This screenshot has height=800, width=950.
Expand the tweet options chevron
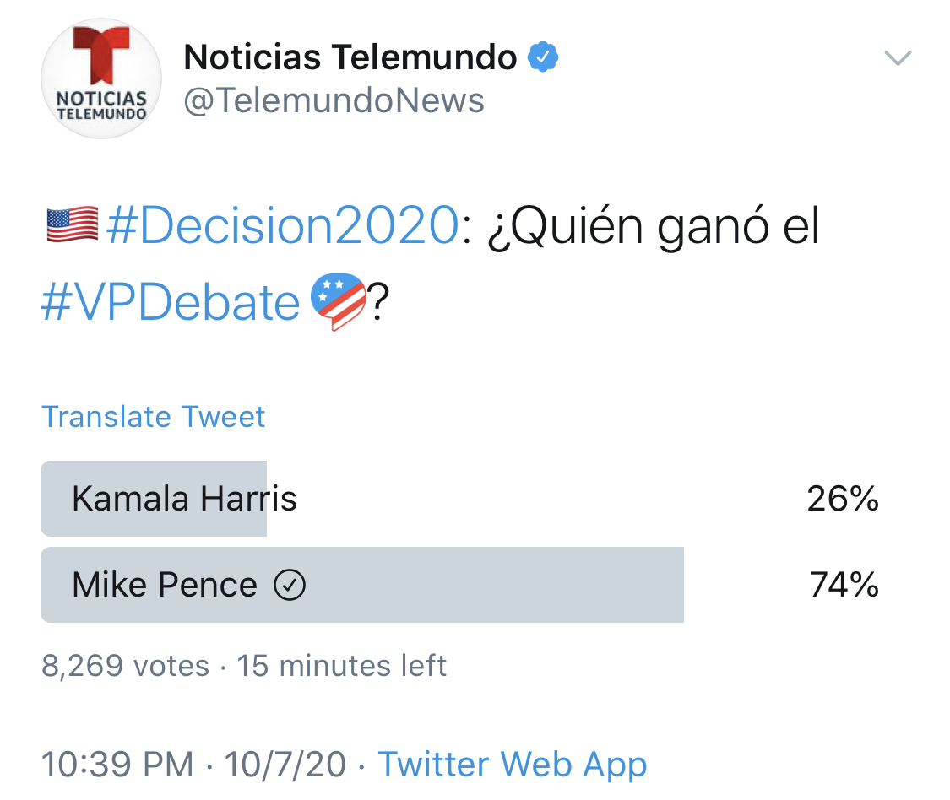[898, 58]
